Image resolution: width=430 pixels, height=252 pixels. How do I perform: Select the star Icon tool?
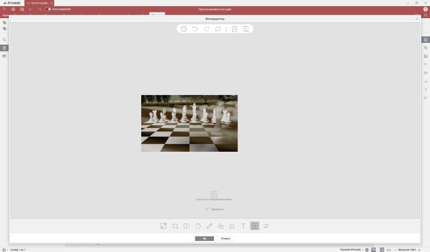(x=232, y=226)
